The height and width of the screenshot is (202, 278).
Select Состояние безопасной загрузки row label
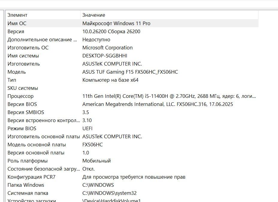coord(44,169)
